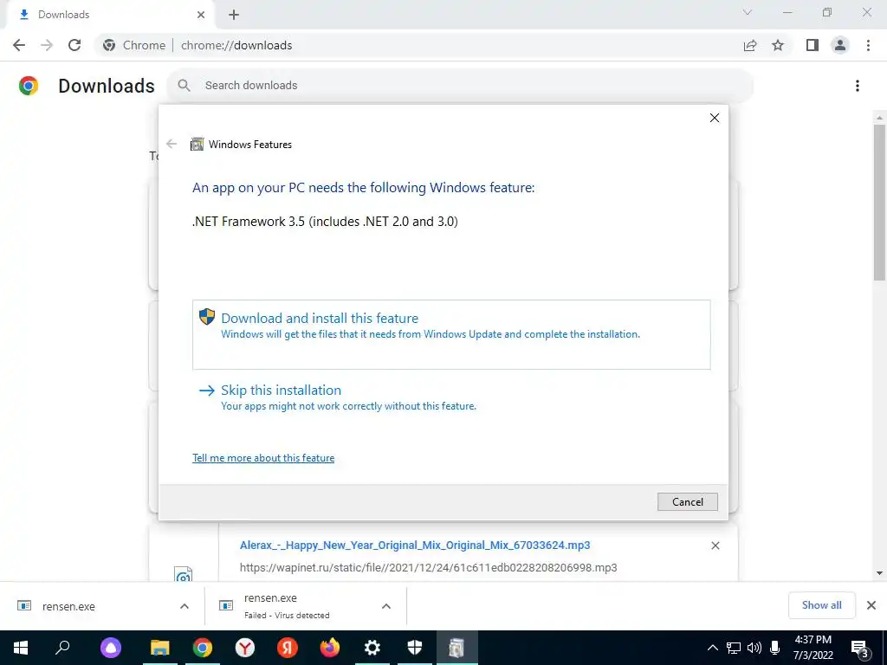Open the tab search chevron
887x665 pixels.
748,12
